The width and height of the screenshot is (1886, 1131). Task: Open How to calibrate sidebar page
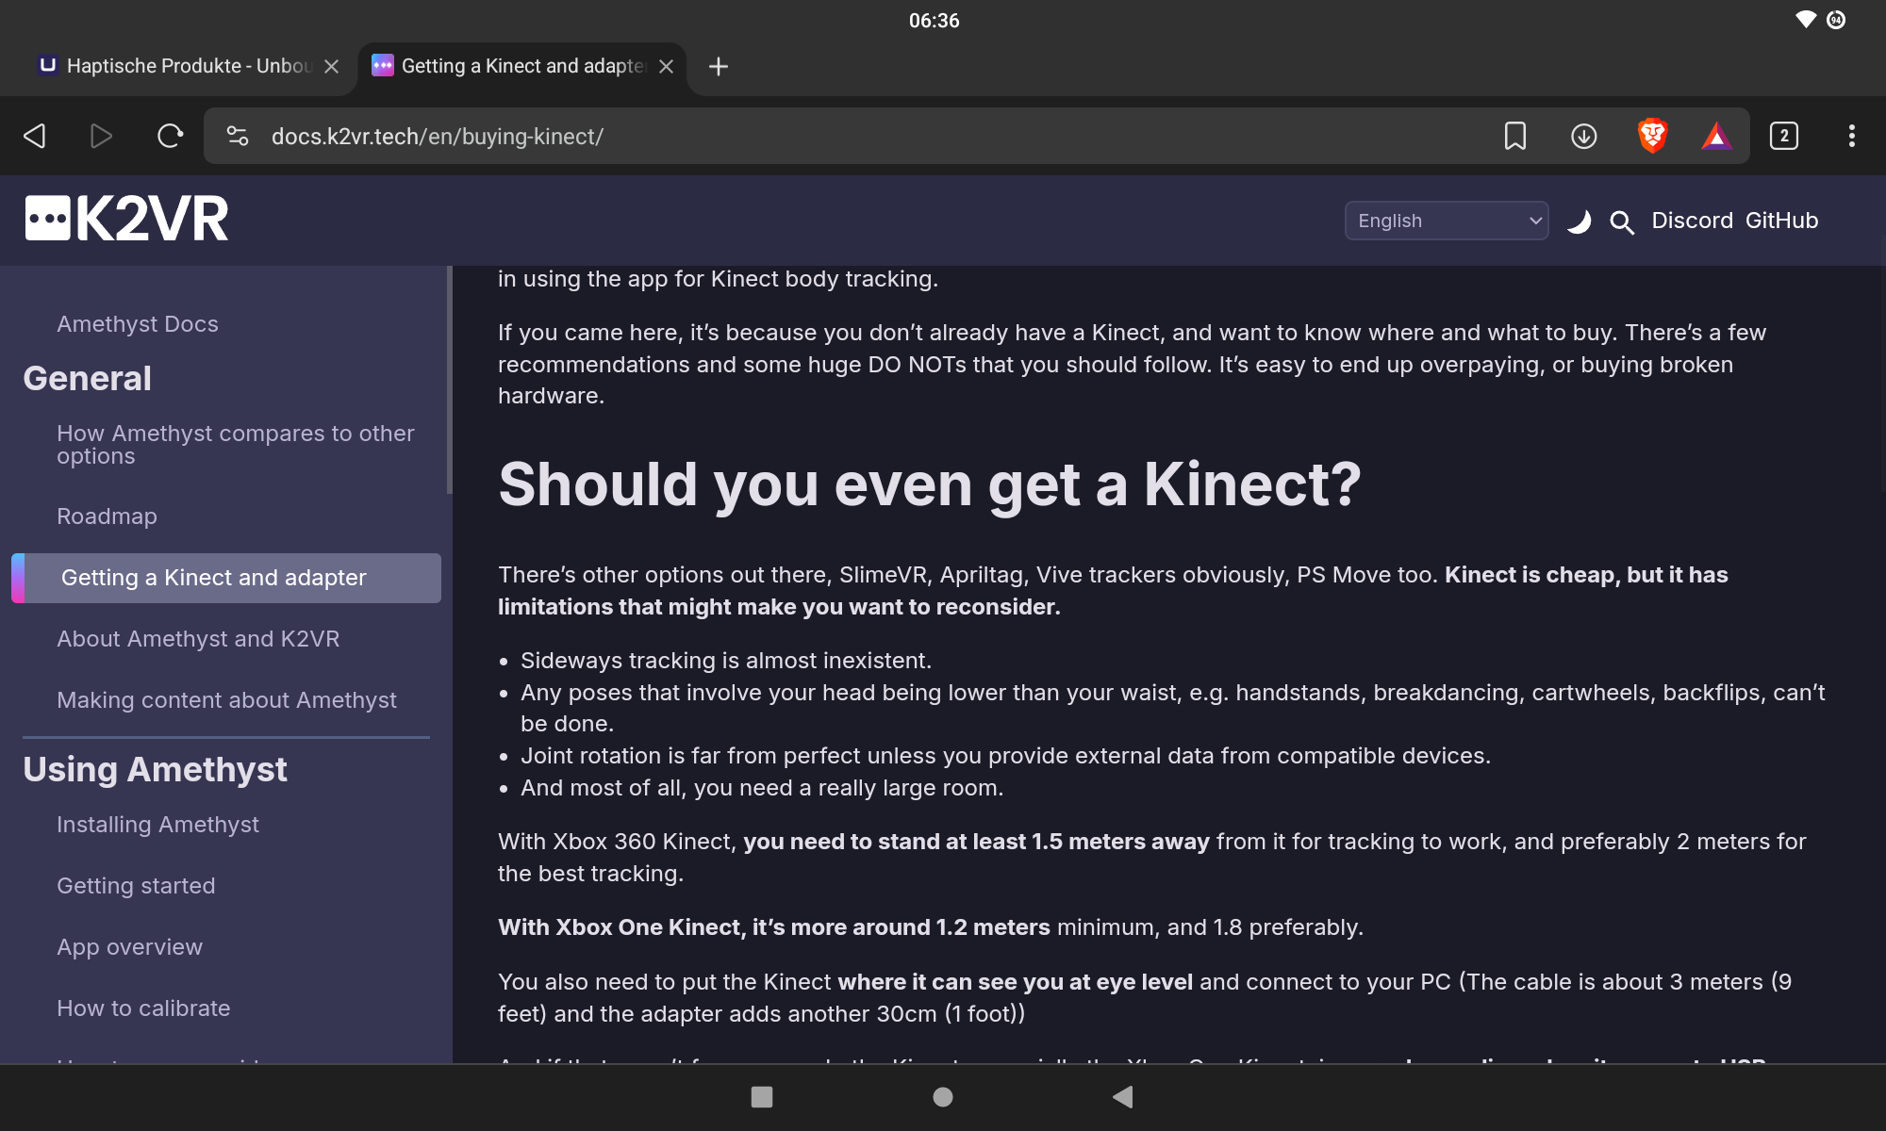(x=143, y=1008)
